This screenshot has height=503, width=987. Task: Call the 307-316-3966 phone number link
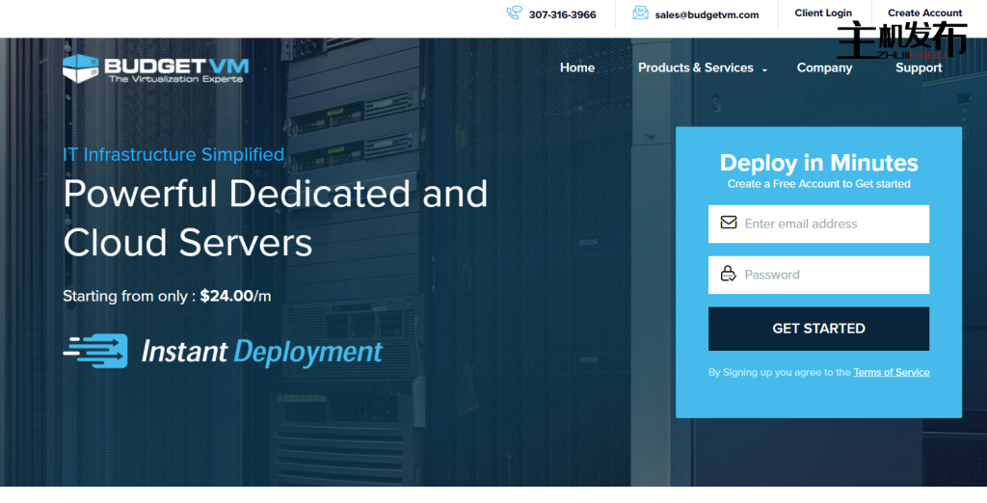[x=562, y=14]
